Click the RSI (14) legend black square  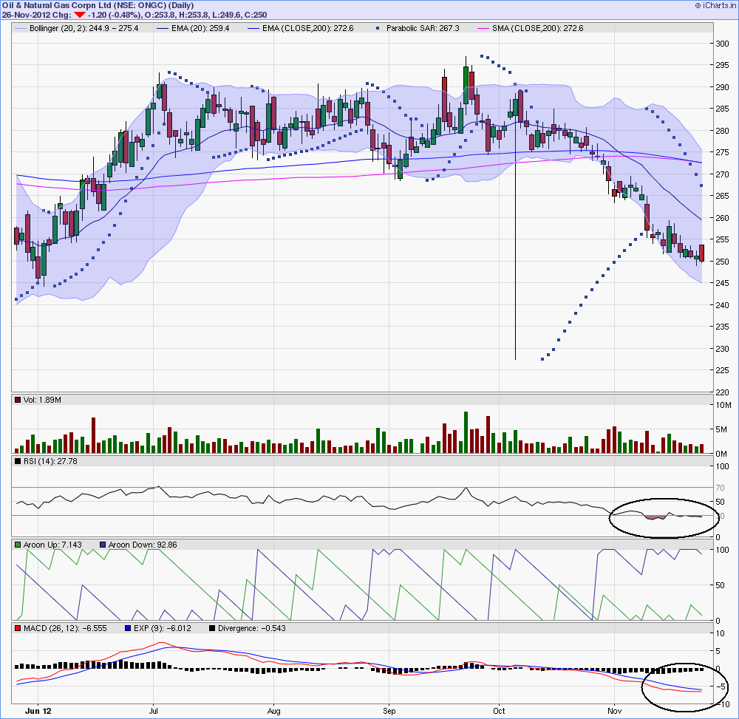click(x=18, y=461)
